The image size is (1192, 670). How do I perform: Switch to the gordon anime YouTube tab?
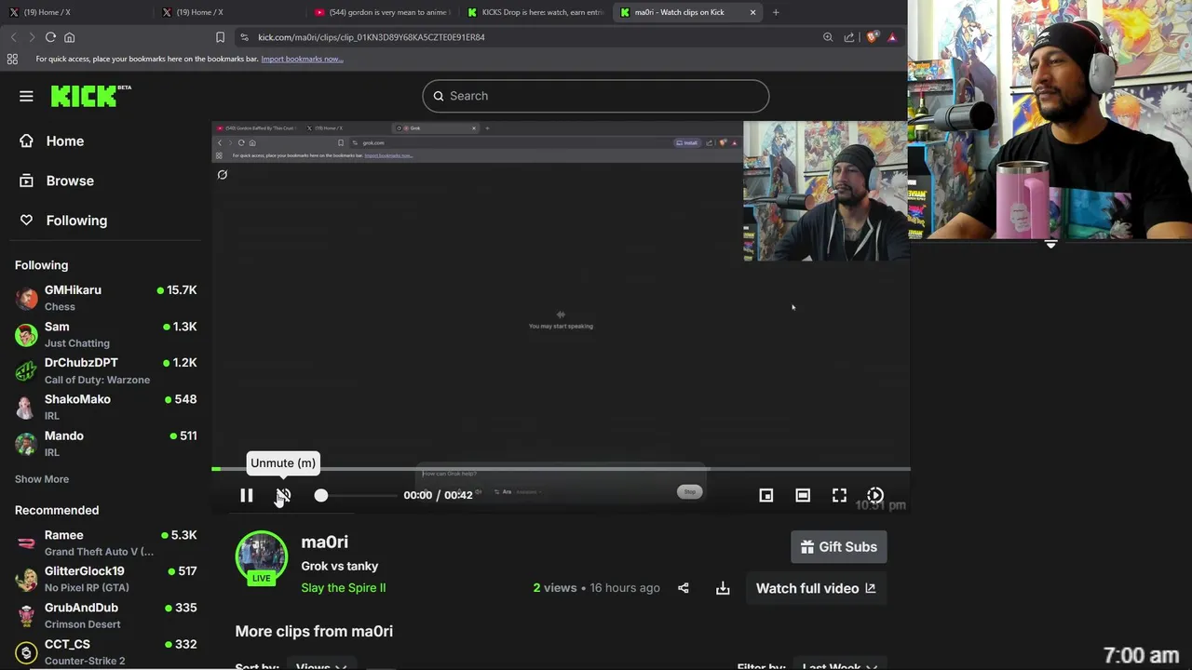380,12
